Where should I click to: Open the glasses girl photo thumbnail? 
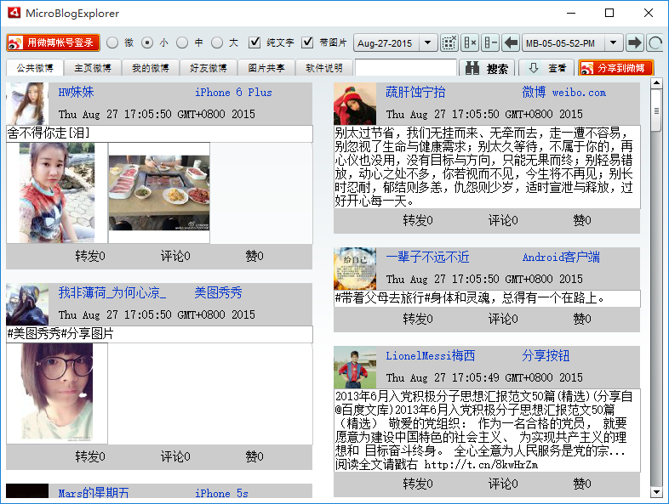pos(57,394)
